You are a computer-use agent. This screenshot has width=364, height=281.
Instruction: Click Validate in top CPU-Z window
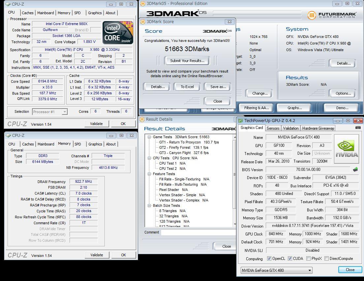click(96, 124)
